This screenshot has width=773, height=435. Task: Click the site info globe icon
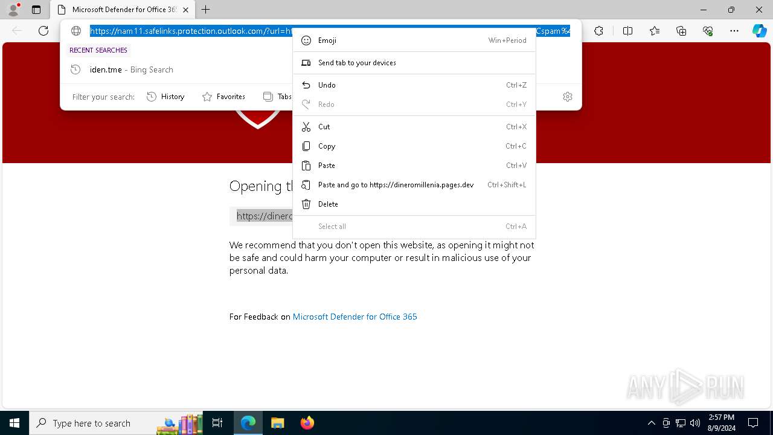pyautogui.click(x=76, y=31)
